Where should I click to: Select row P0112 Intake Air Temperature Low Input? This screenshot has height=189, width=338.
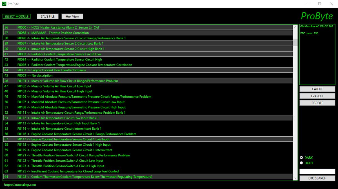tap(148, 118)
